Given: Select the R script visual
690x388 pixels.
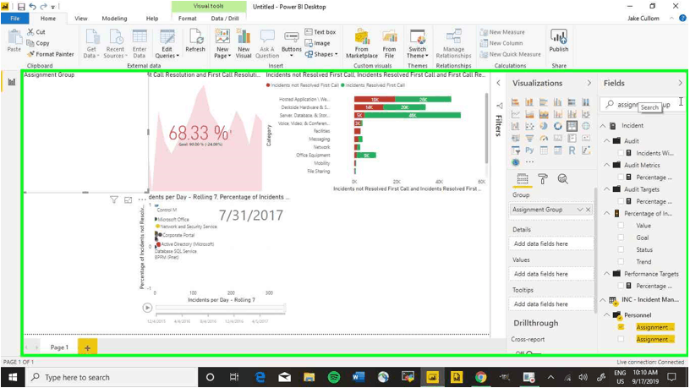Looking at the screenshot, I should pyautogui.click(x=572, y=150).
